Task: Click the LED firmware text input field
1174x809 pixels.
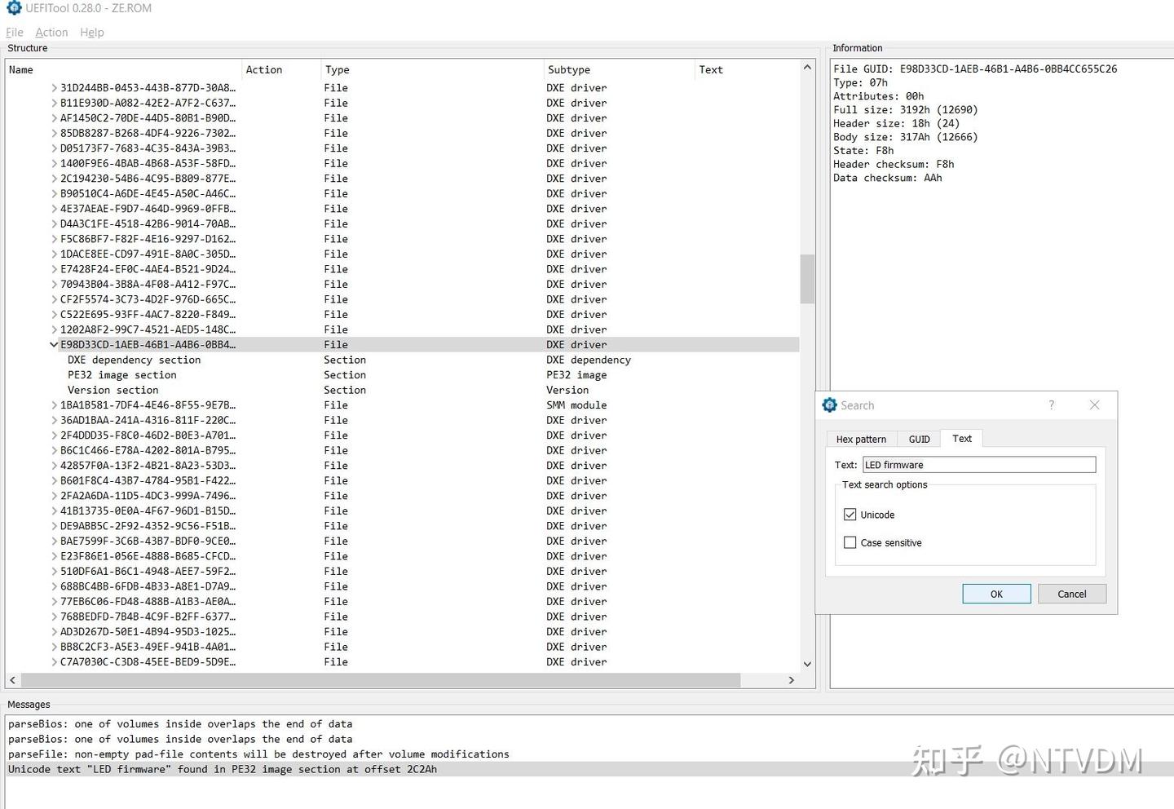Action: pos(978,464)
